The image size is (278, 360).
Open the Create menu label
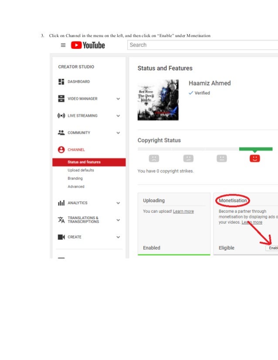tap(75, 237)
